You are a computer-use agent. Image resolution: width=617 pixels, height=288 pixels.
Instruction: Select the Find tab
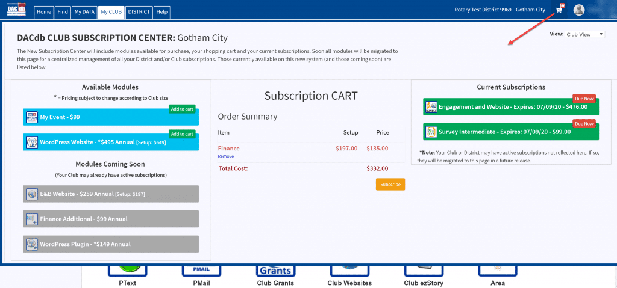tap(63, 12)
